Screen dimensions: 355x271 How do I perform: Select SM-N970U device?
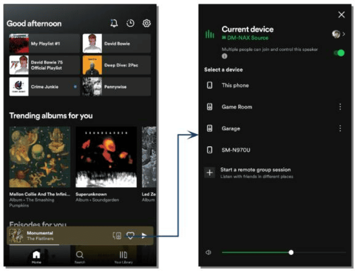[275, 150]
